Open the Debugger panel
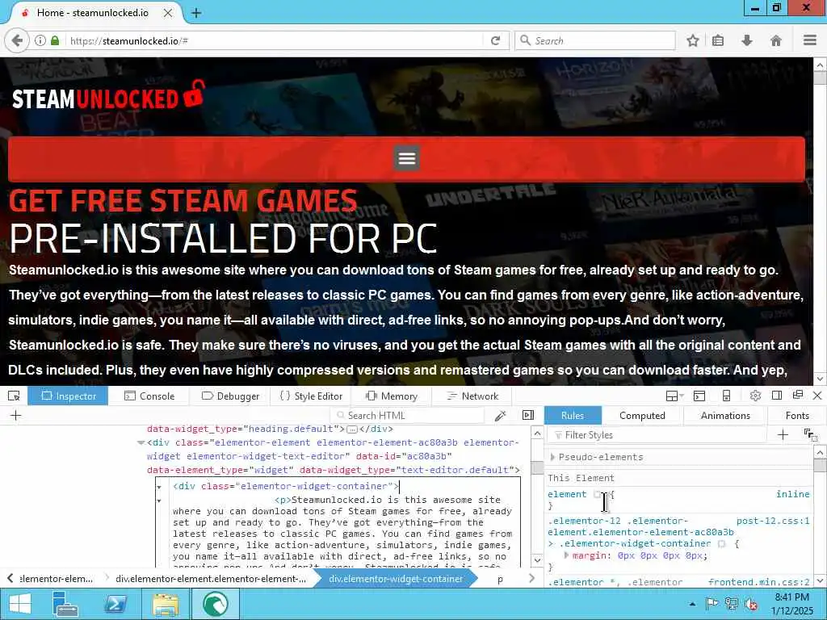 pos(230,396)
